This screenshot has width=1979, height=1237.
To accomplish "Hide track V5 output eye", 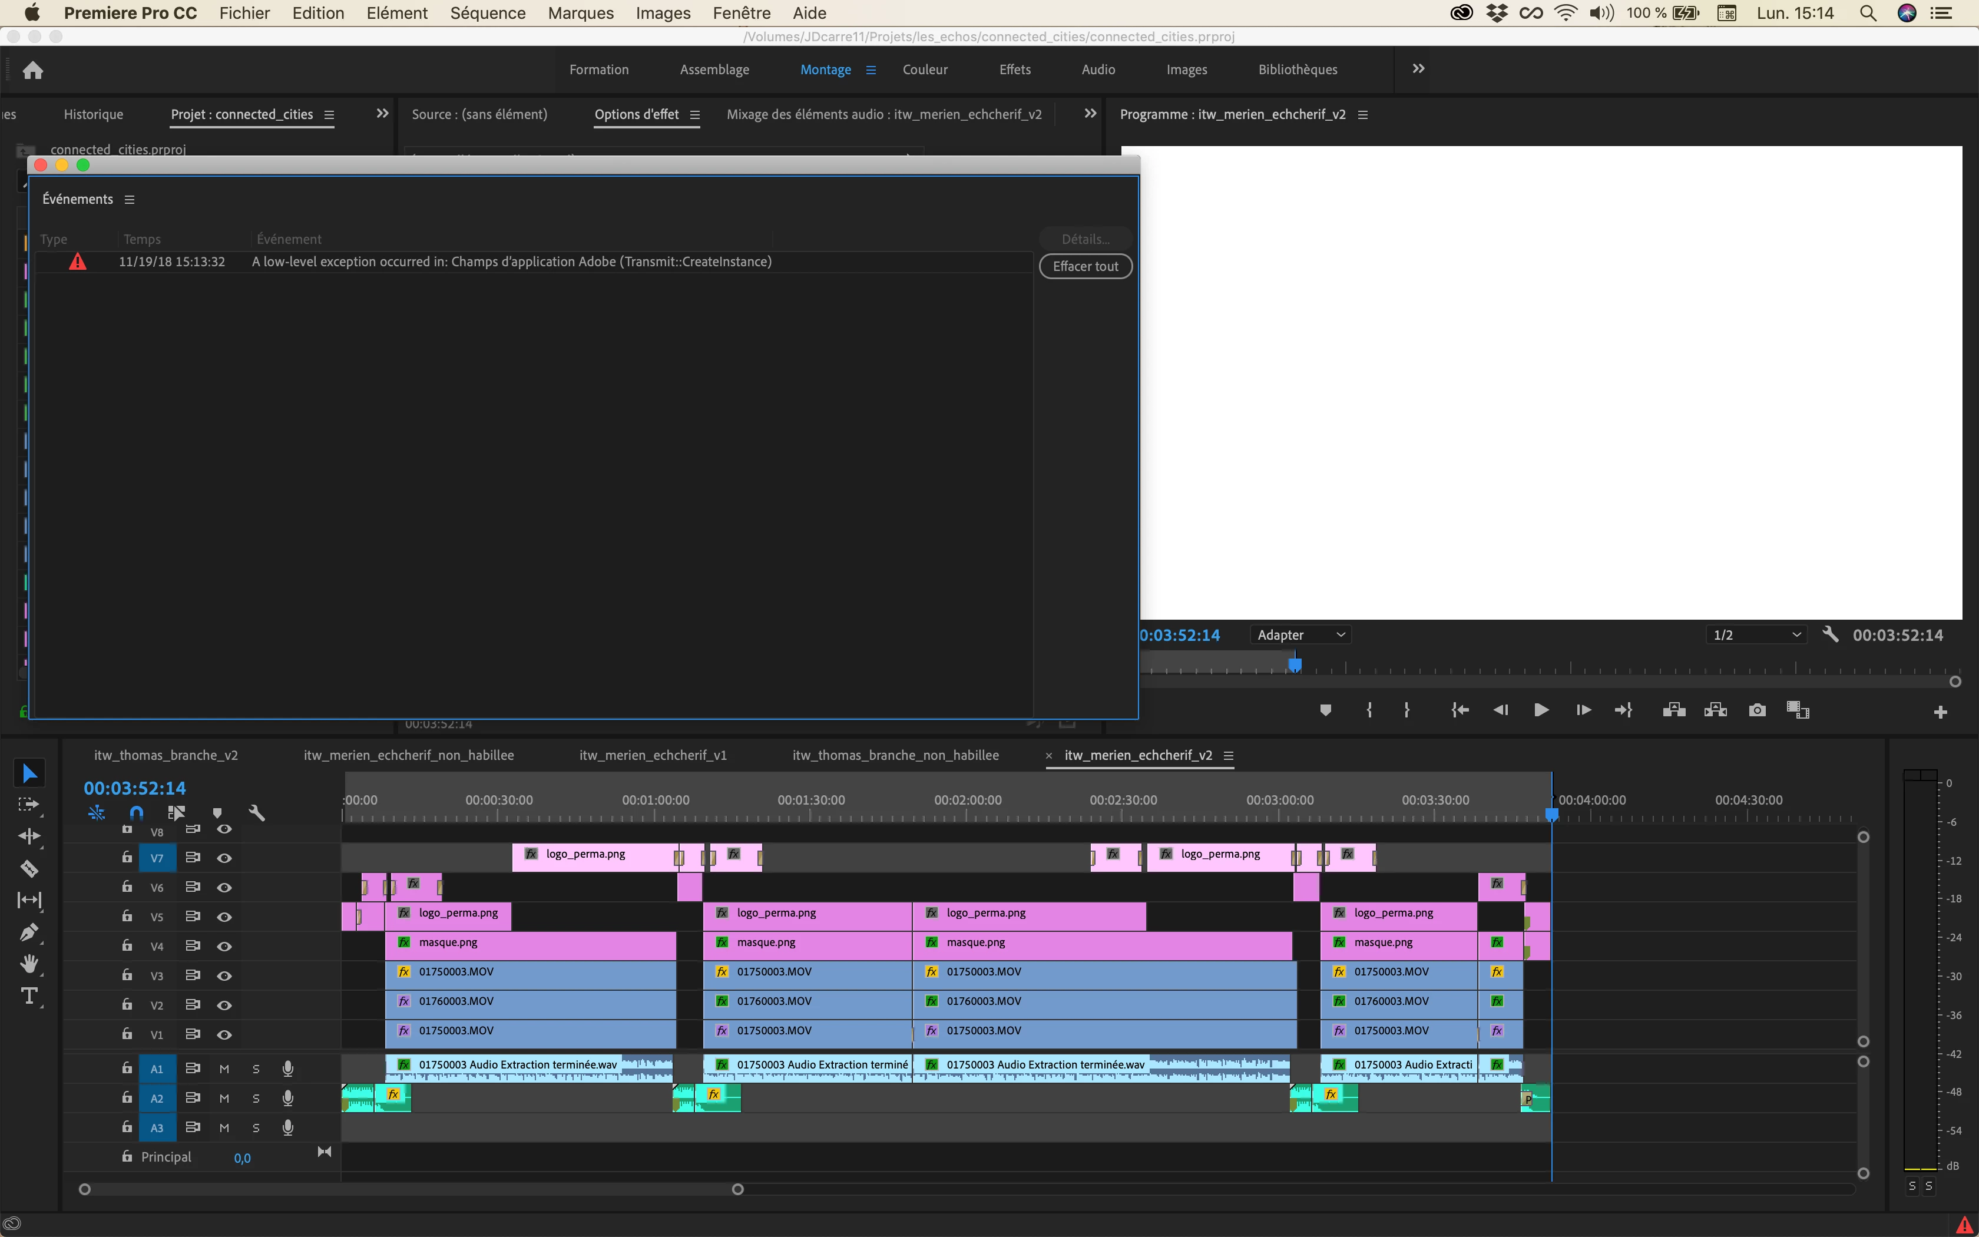I will pyautogui.click(x=224, y=917).
